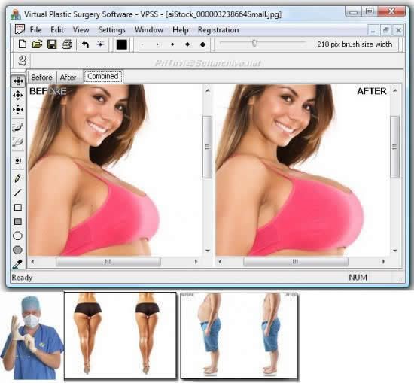Select the filled ellipse tool
Image resolution: width=414 pixels, height=383 pixels.
point(18,250)
